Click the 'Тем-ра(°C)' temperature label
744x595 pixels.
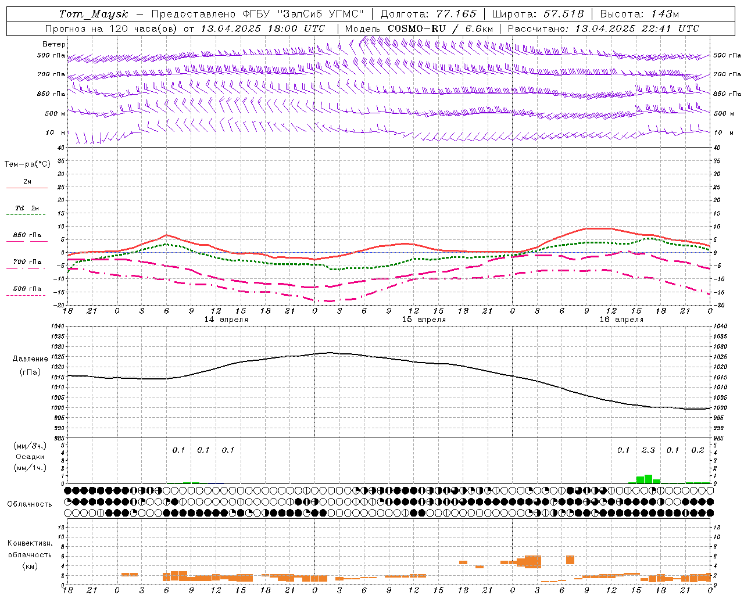[27, 164]
